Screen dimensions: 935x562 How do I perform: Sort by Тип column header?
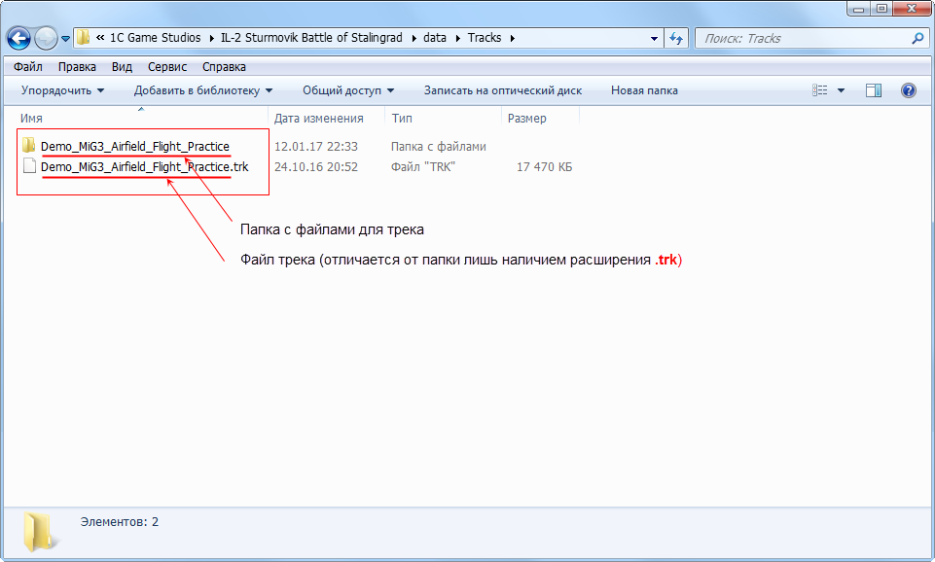pos(402,118)
